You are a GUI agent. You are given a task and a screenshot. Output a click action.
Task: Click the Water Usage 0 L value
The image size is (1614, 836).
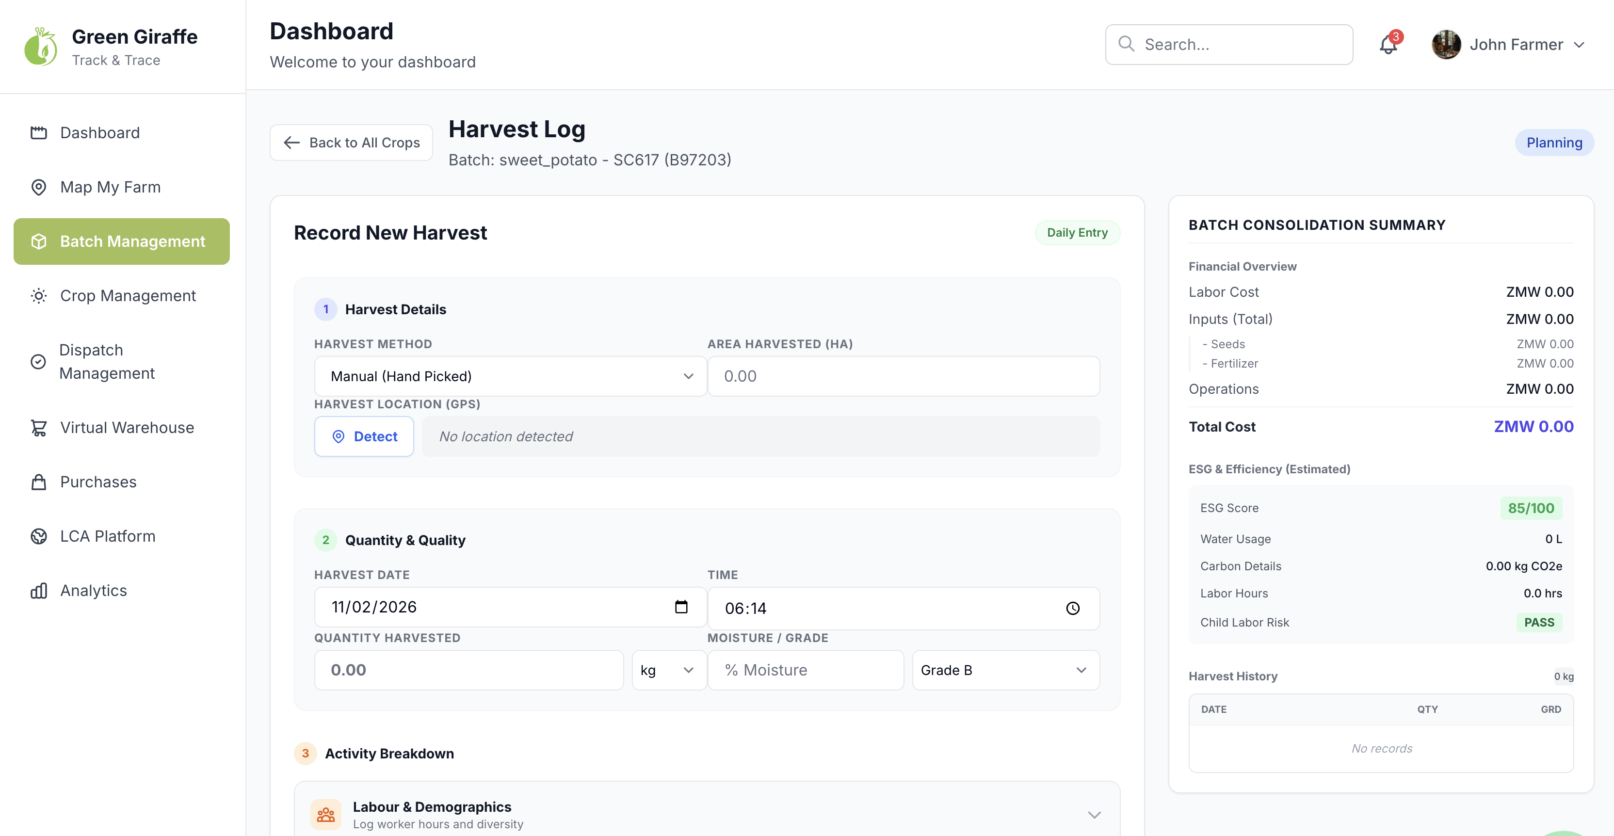[x=1553, y=539]
